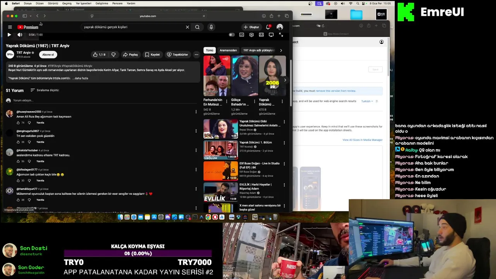Play the paused video
This screenshot has width=496, height=279.
point(9,34)
